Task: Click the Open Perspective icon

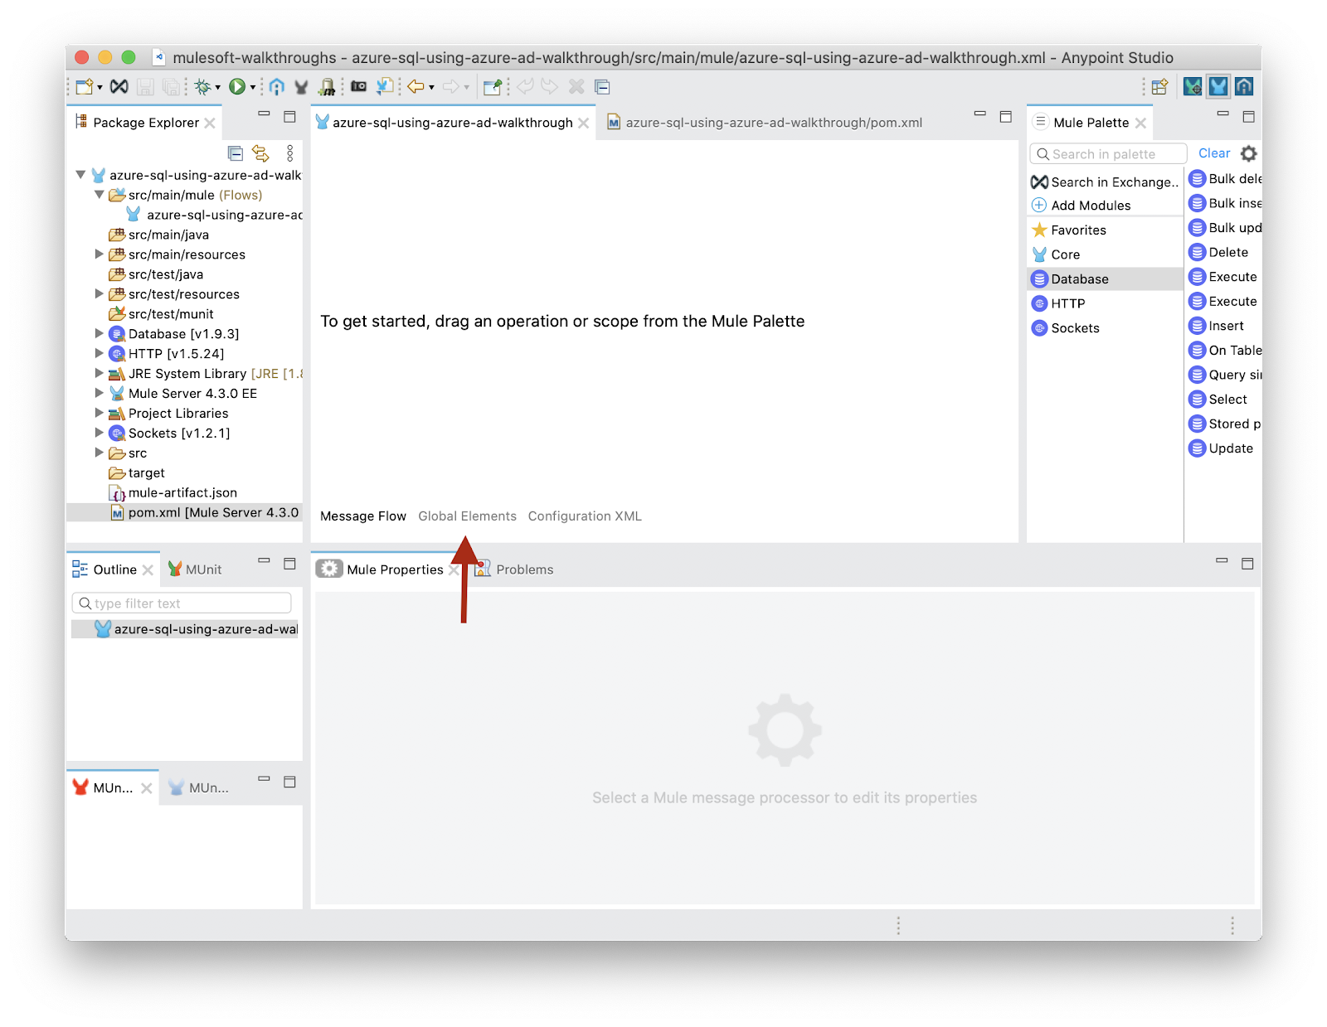Action: pyautogui.click(x=1159, y=86)
